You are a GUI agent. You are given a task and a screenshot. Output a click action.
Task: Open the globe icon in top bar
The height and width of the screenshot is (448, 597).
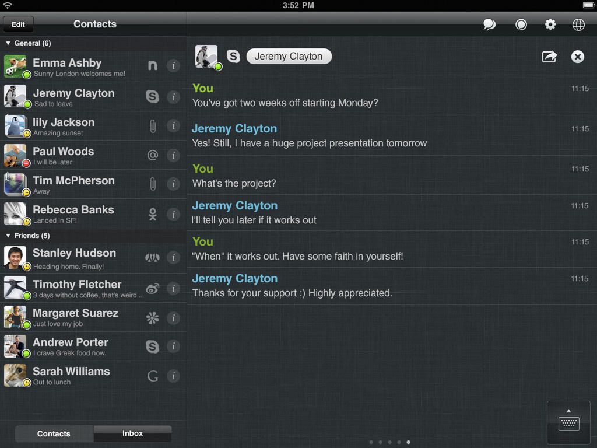tap(578, 24)
